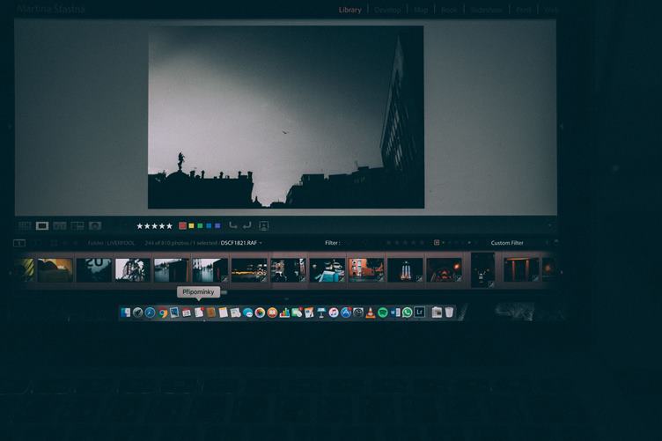This screenshot has height=441, width=662.
Task: Set rating with the first star
Action: [x=140, y=226]
